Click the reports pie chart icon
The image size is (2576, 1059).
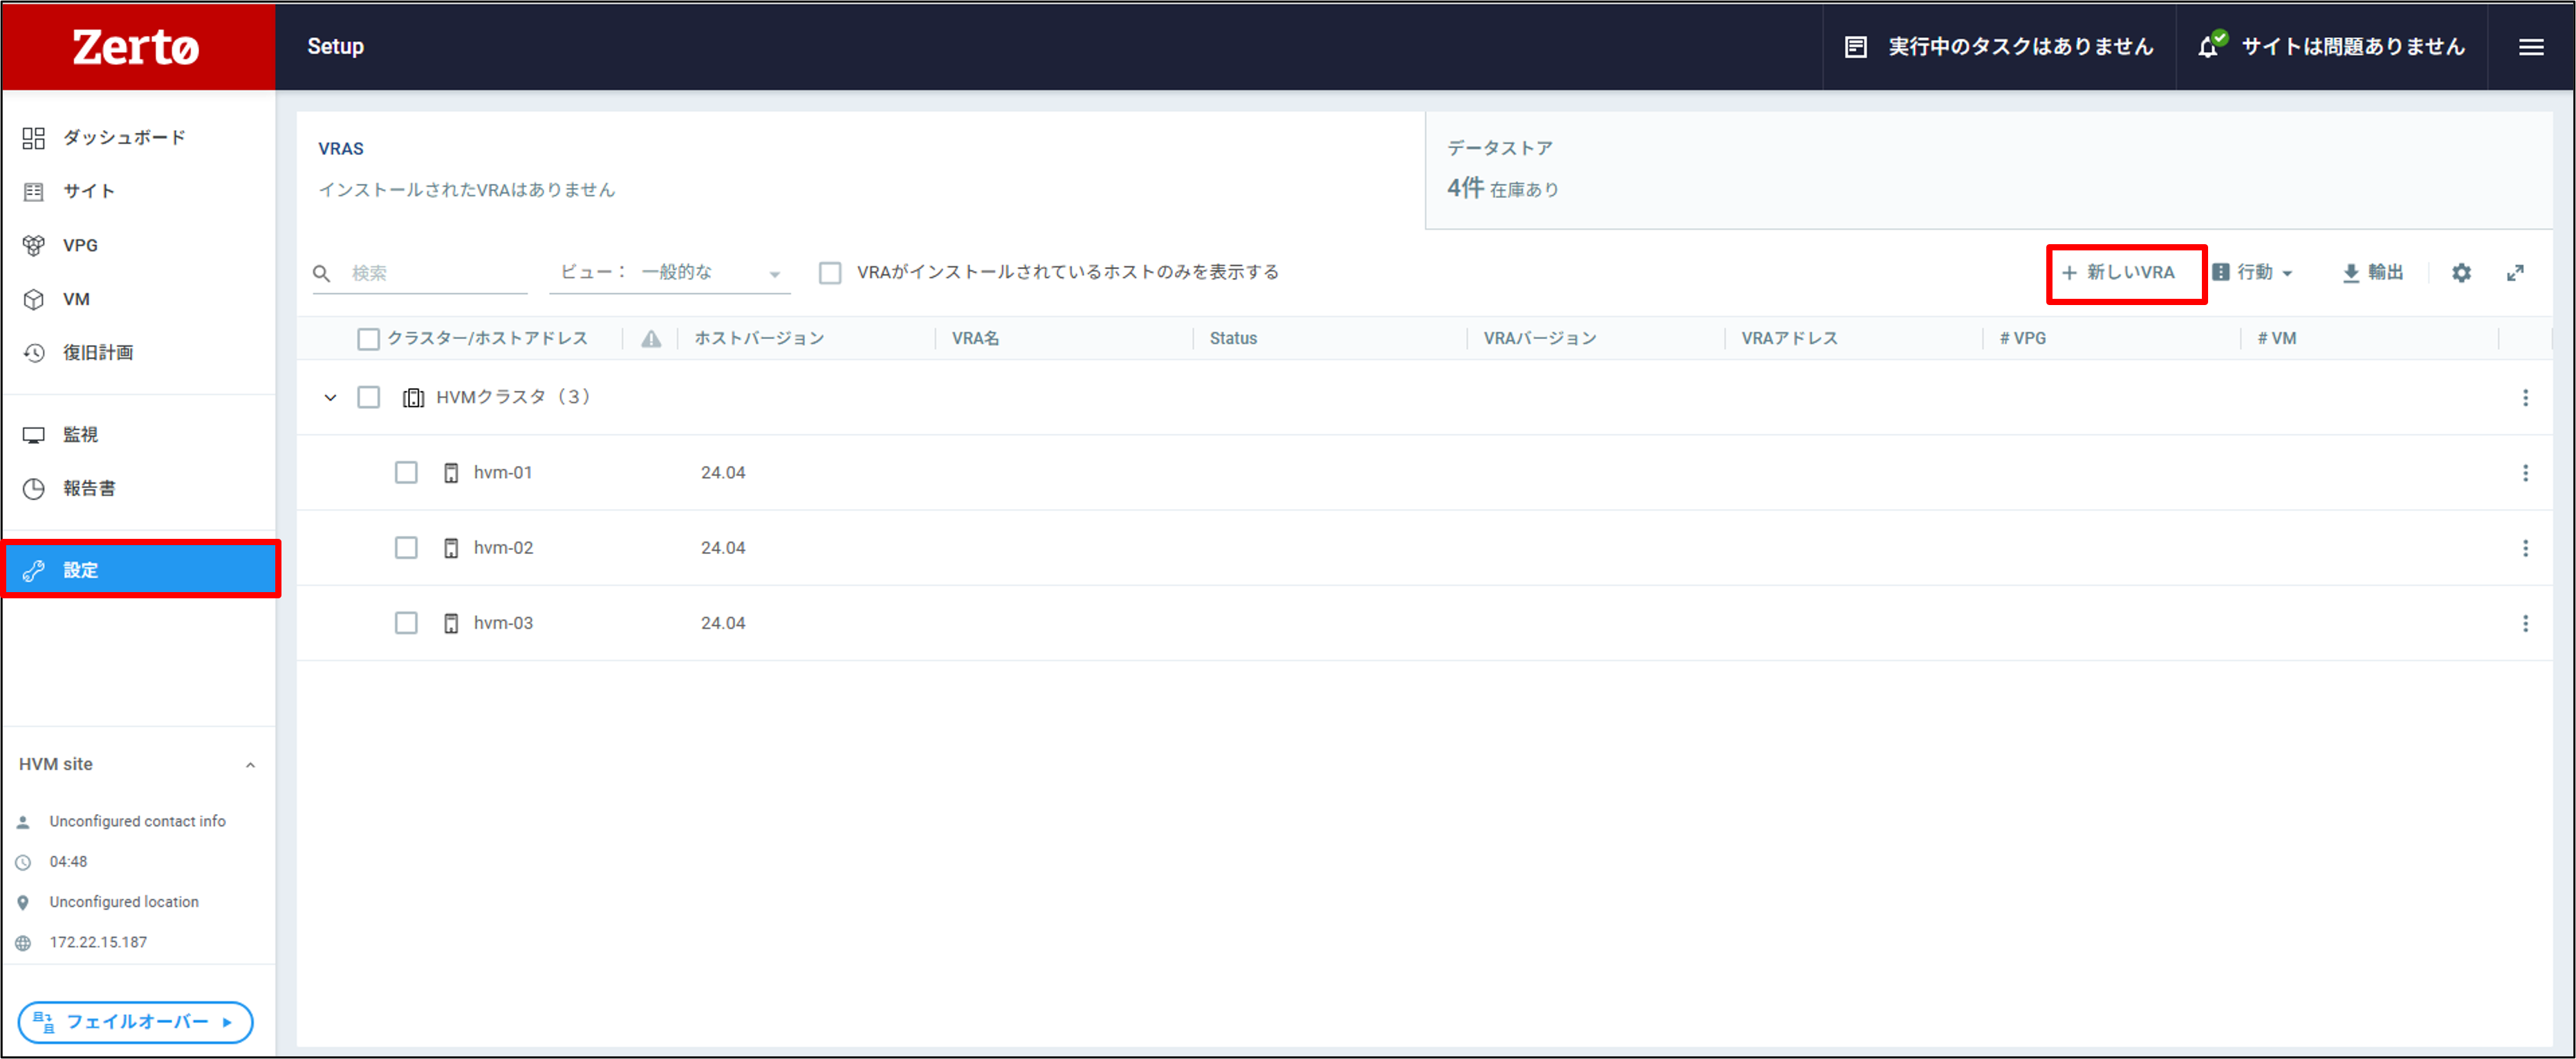pos(34,489)
